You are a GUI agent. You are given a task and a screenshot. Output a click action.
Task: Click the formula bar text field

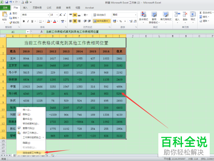coord(129,32)
